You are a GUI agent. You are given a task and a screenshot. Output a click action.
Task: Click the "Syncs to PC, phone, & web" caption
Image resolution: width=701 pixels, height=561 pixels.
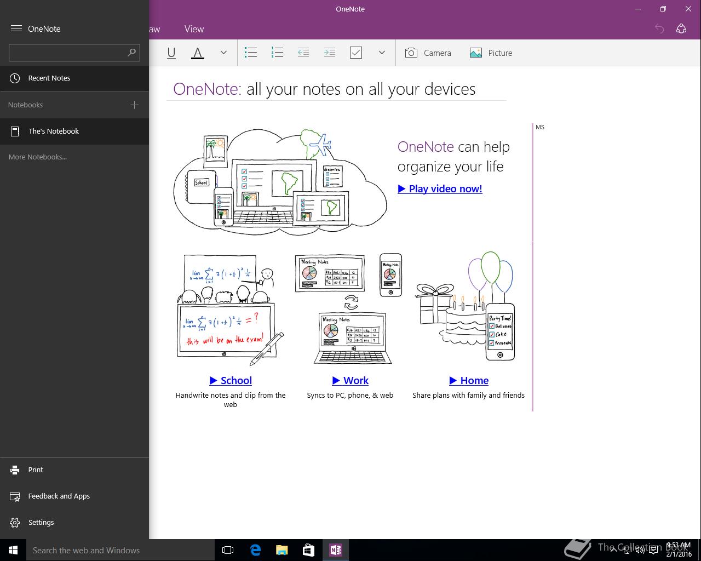350,395
